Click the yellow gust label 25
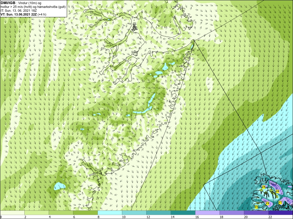The image size is (293, 219). point(256,207)
